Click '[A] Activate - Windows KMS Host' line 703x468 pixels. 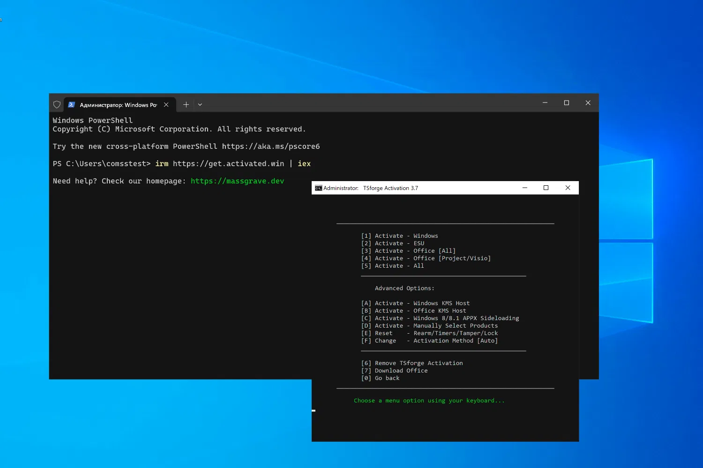click(415, 303)
